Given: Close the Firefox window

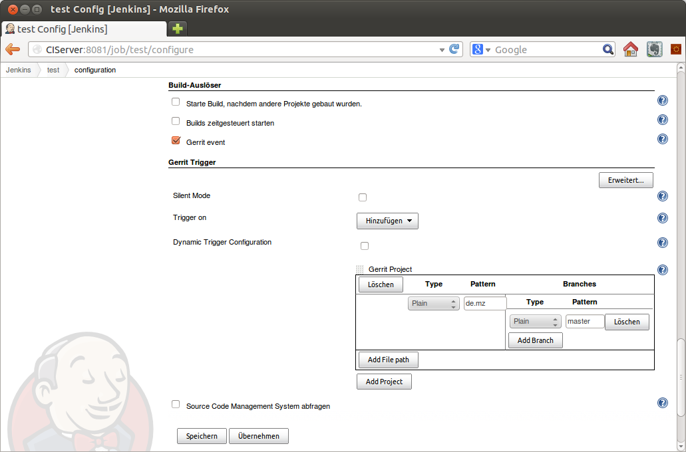Looking at the screenshot, I should click(x=13, y=9).
